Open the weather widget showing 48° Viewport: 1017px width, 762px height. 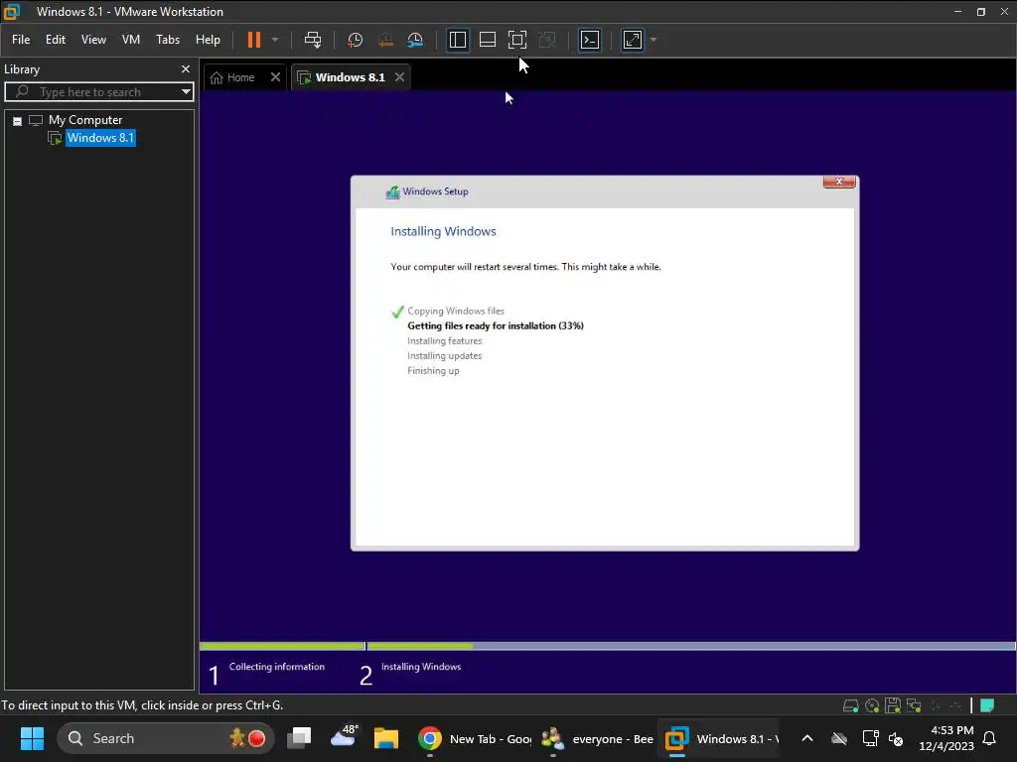point(344,737)
